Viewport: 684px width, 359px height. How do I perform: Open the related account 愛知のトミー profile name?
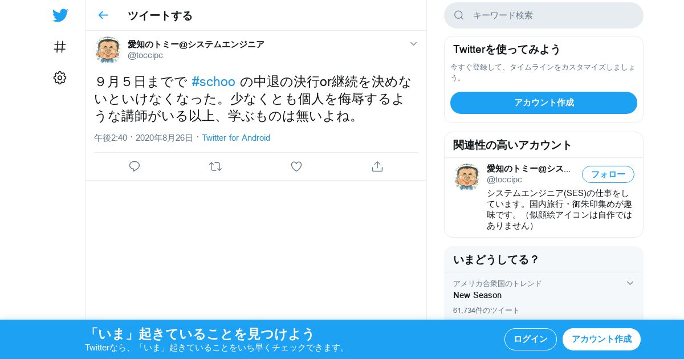coord(529,169)
